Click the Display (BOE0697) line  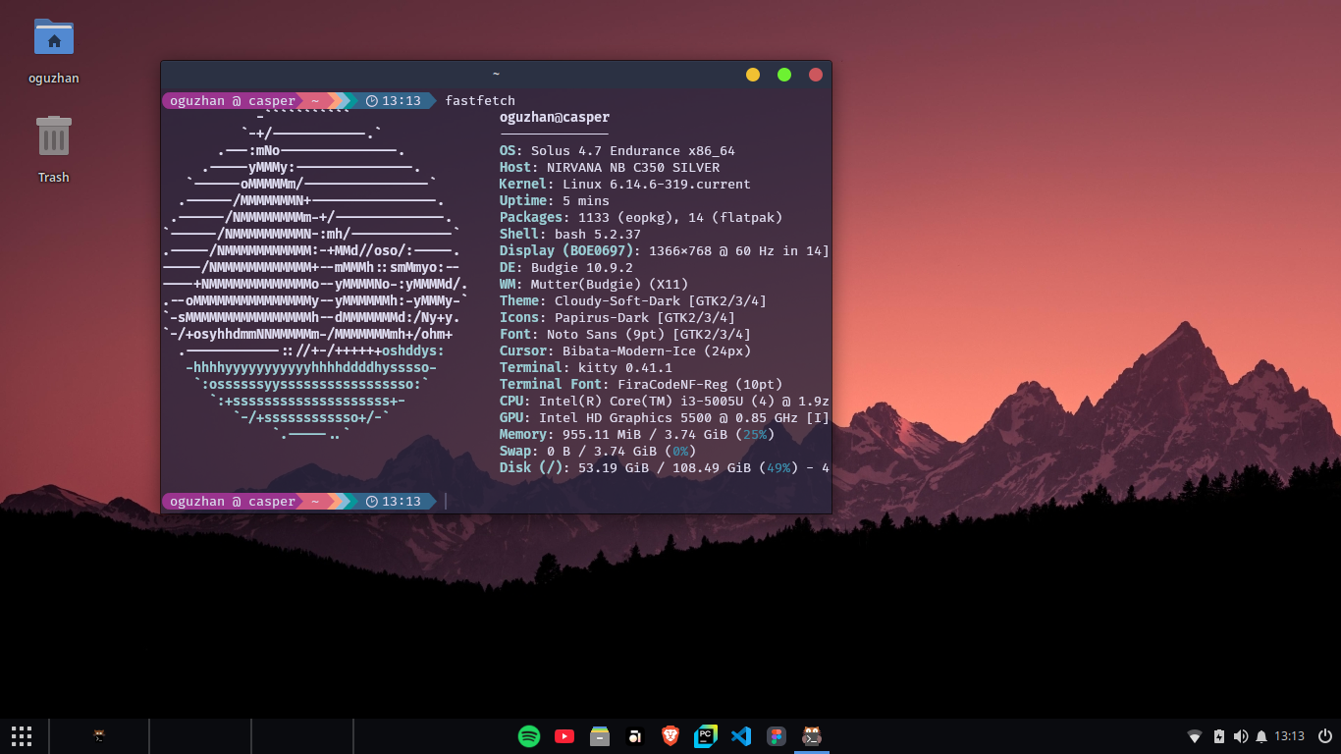664,251
